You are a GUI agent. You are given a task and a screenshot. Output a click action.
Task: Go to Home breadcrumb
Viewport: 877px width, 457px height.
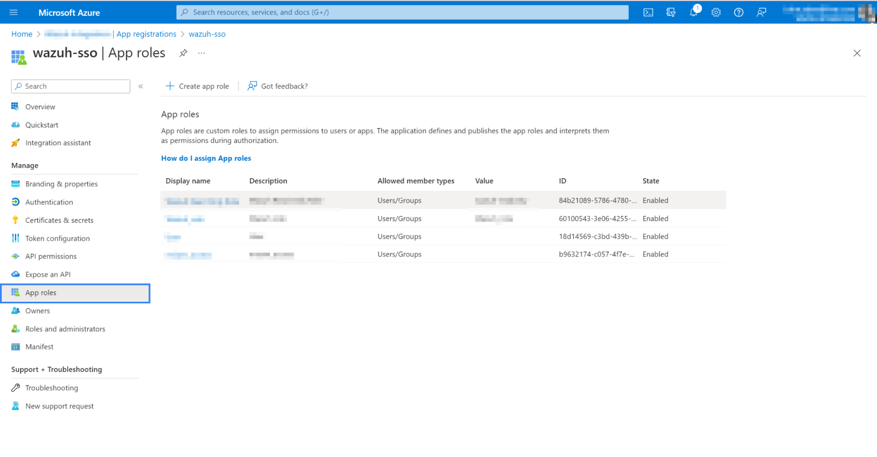pyautogui.click(x=22, y=34)
